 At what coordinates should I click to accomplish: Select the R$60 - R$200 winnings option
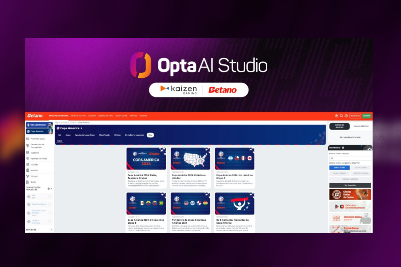tap(339, 168)
